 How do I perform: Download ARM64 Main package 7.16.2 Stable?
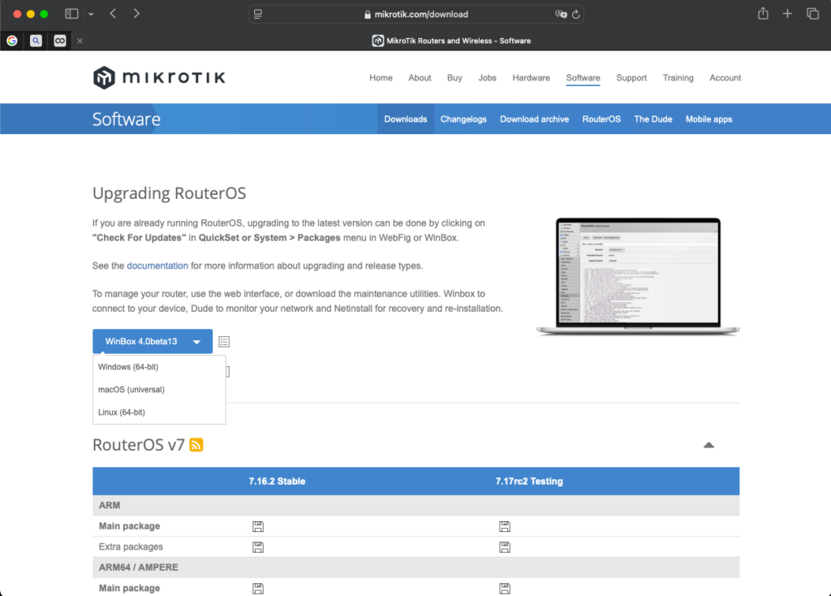pyautogui.click(x=258, y=589)
